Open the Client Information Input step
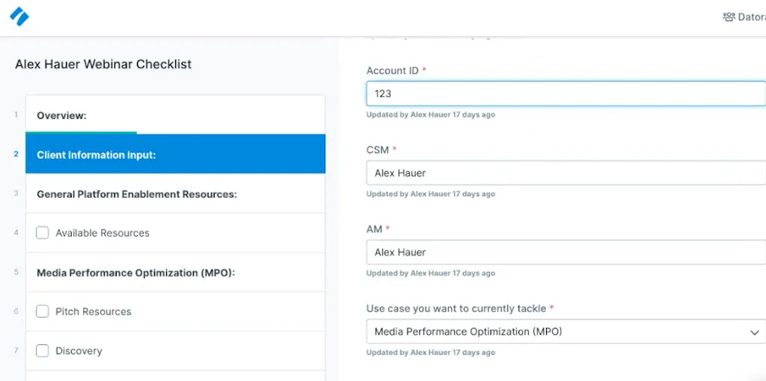Image resolution: width=766 pixels, height=381 pixels. tap(175, 154)
